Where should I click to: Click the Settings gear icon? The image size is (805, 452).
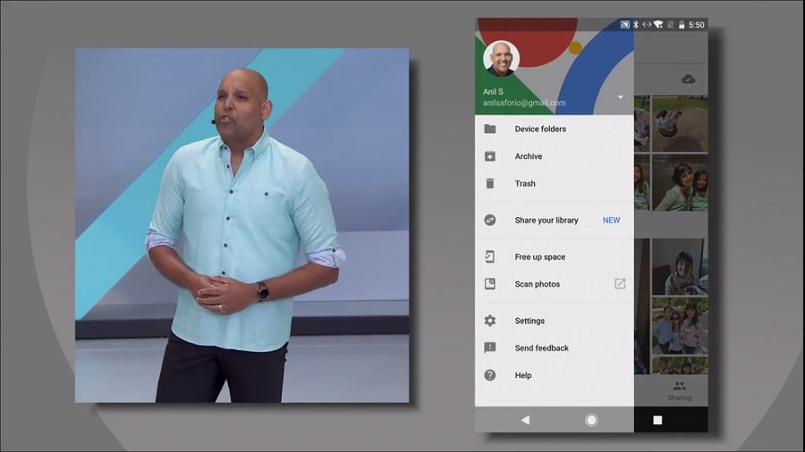click(x=490, y=321)
